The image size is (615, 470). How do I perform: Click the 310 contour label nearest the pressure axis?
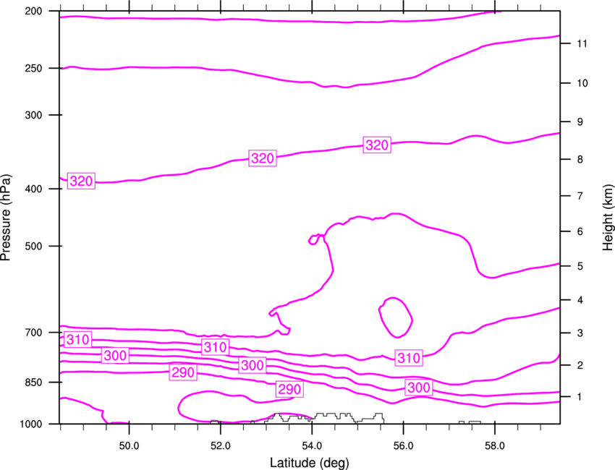point(77,339)
